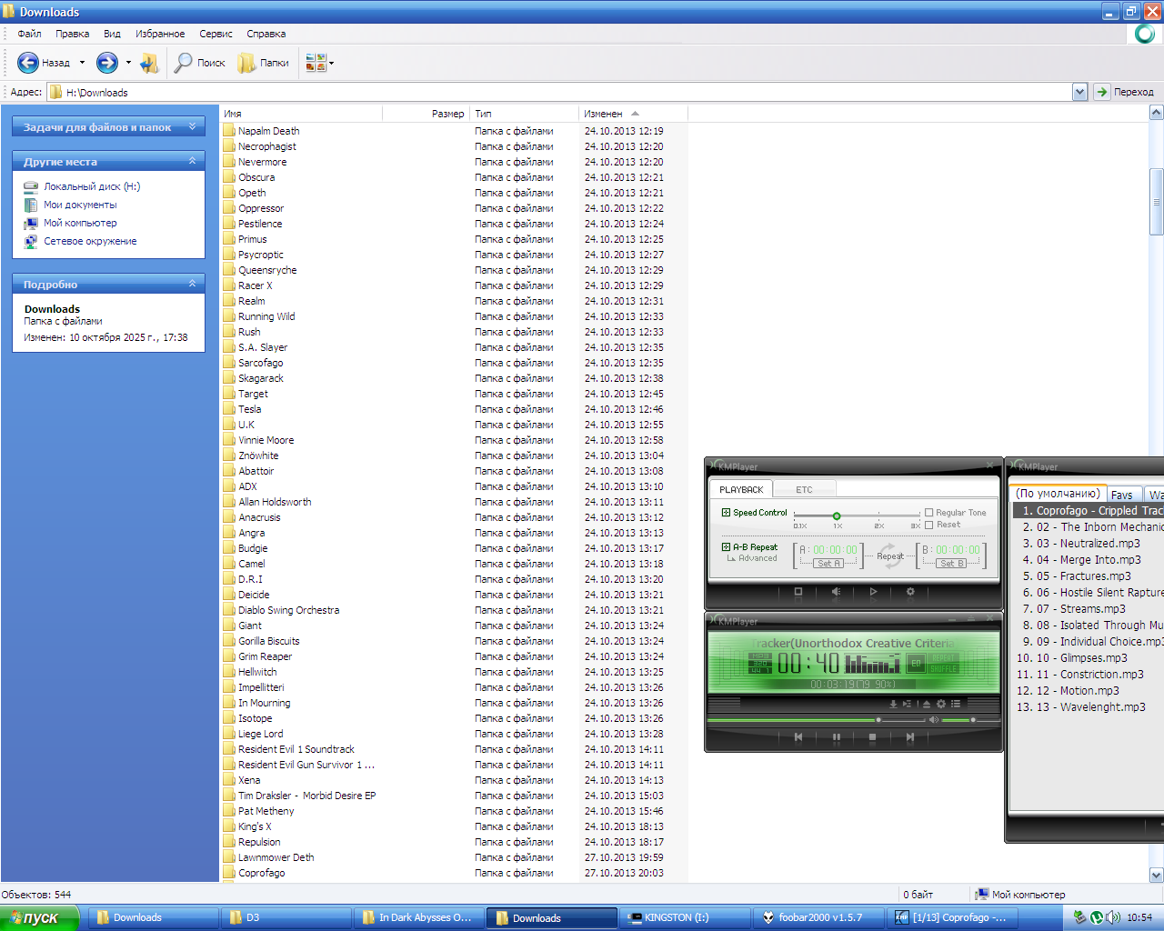Open preferences gear in KMPlayer control box
Image resolution: width=1164 pixels, height=931 pixels.
click(910, 591)
